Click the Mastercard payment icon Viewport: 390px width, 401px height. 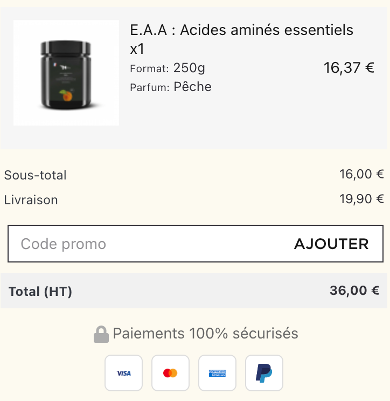point(170,373)
